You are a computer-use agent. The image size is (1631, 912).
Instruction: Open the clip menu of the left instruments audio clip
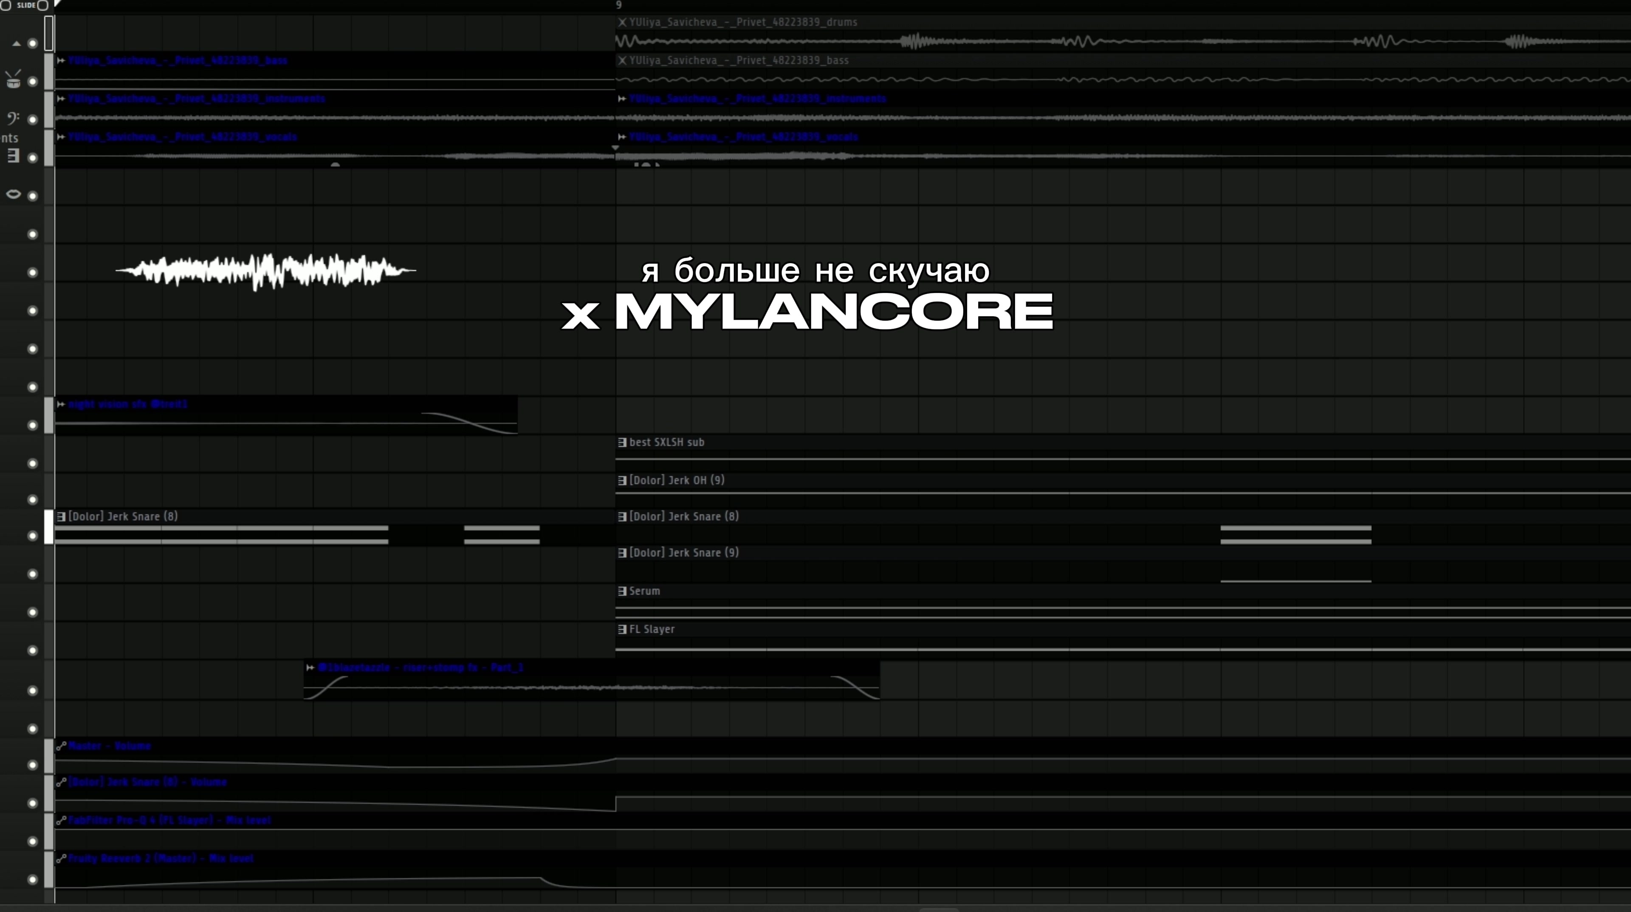point(61,99)
